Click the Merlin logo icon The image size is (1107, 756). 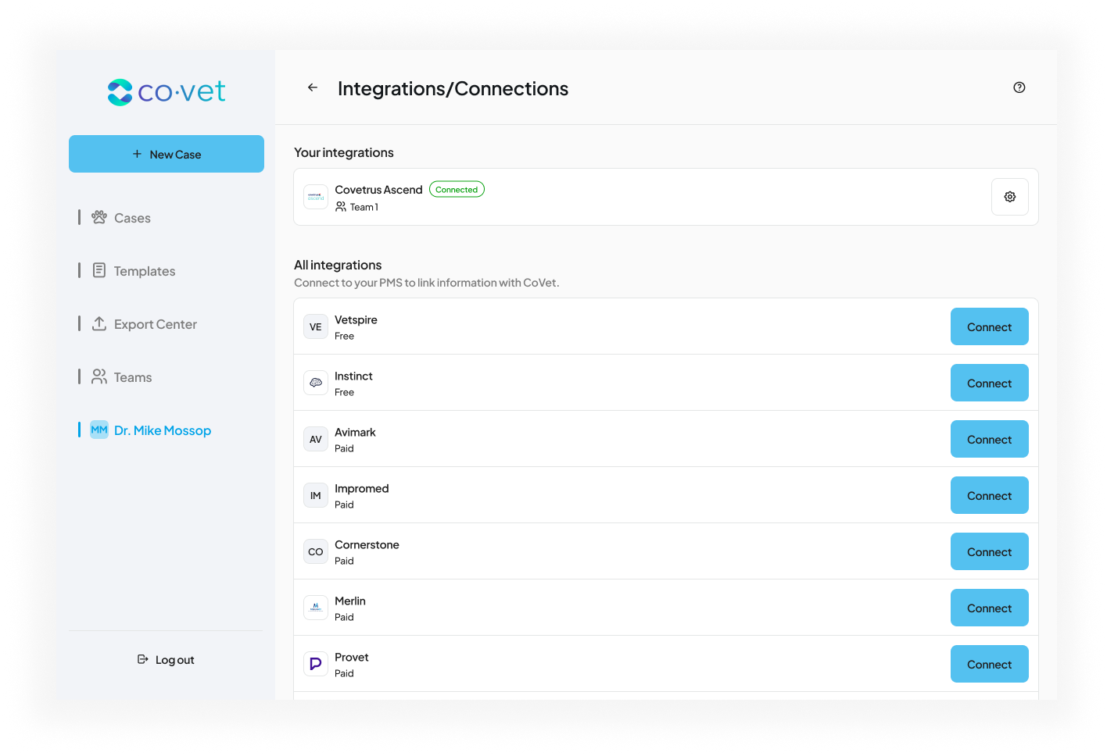(316, 608)
